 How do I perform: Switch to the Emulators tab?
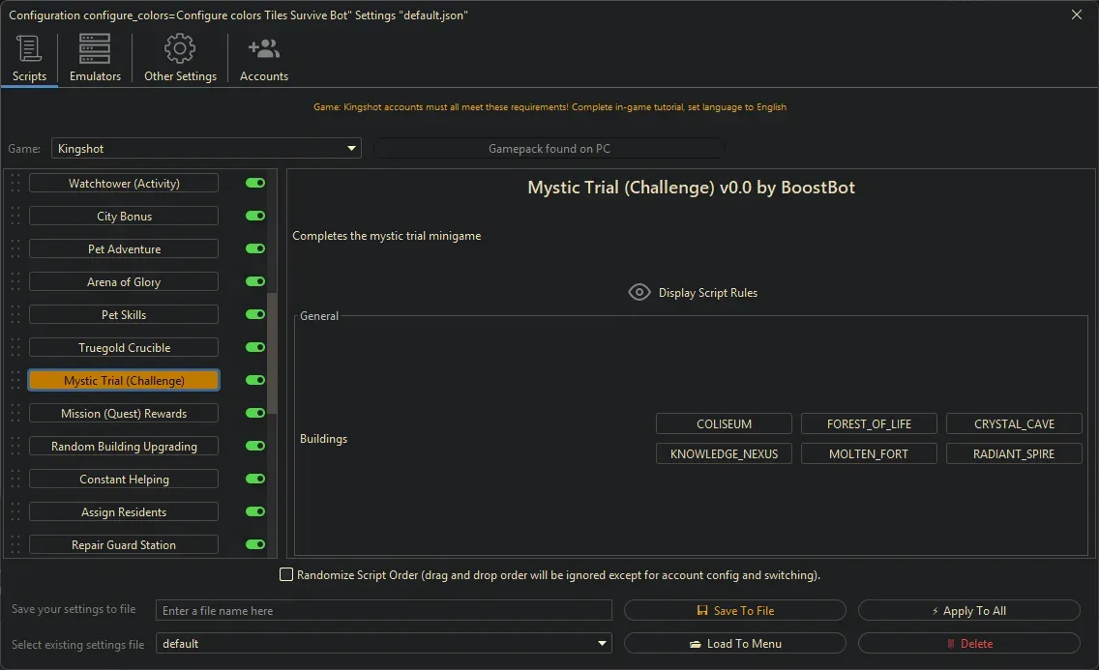[94, 58]
